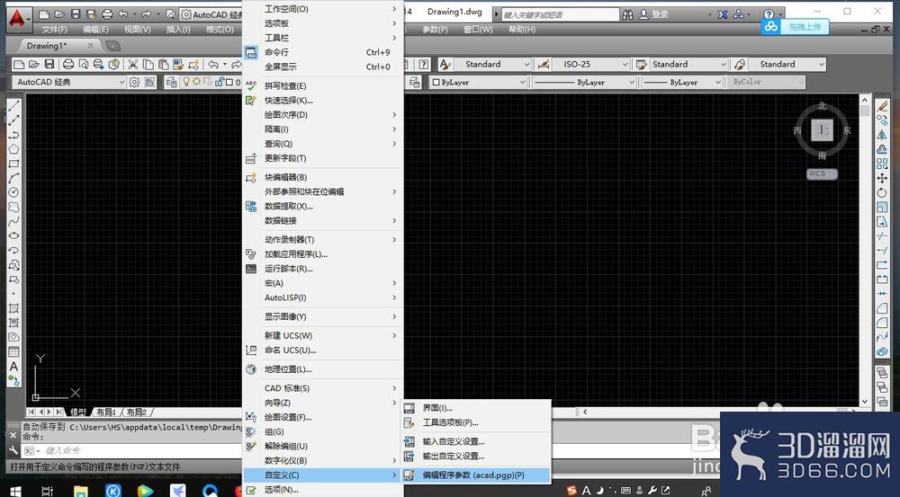Click Save icon in Quick Access toolbar

pos(76,13)
